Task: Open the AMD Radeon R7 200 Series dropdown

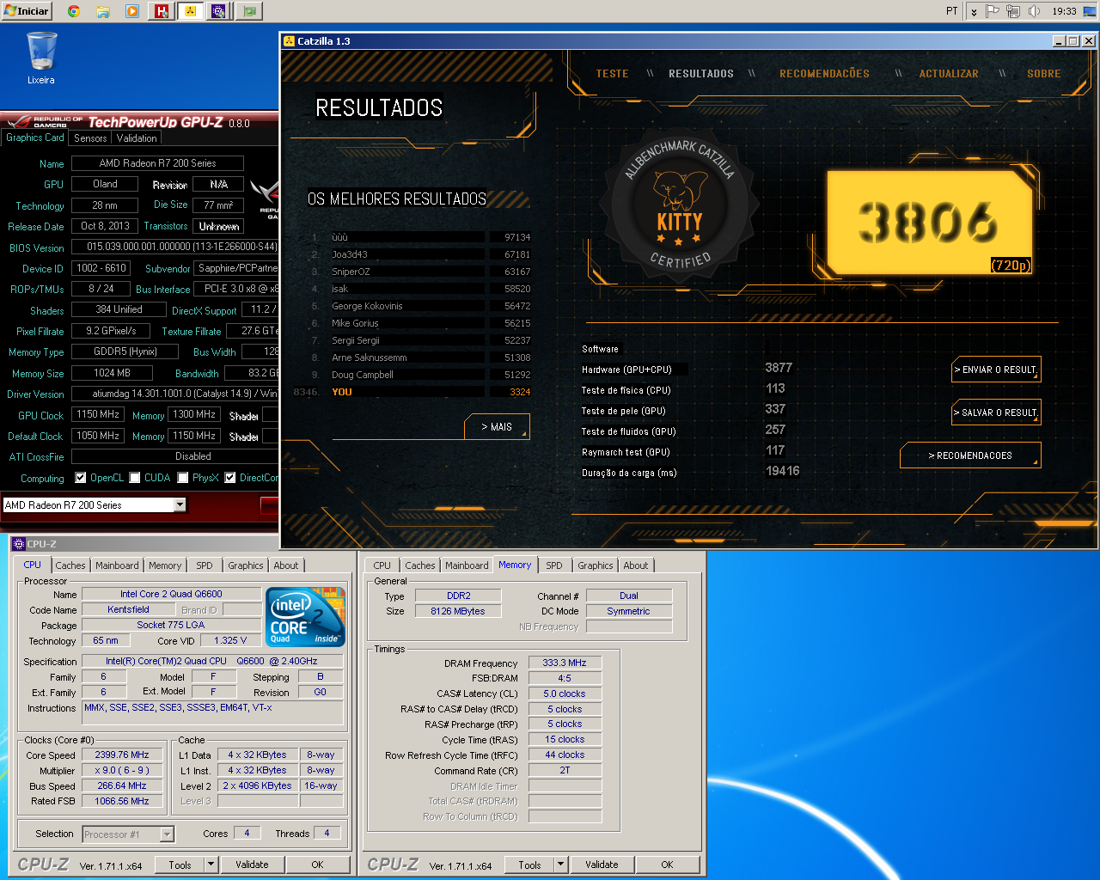Action: click(180, 505)
